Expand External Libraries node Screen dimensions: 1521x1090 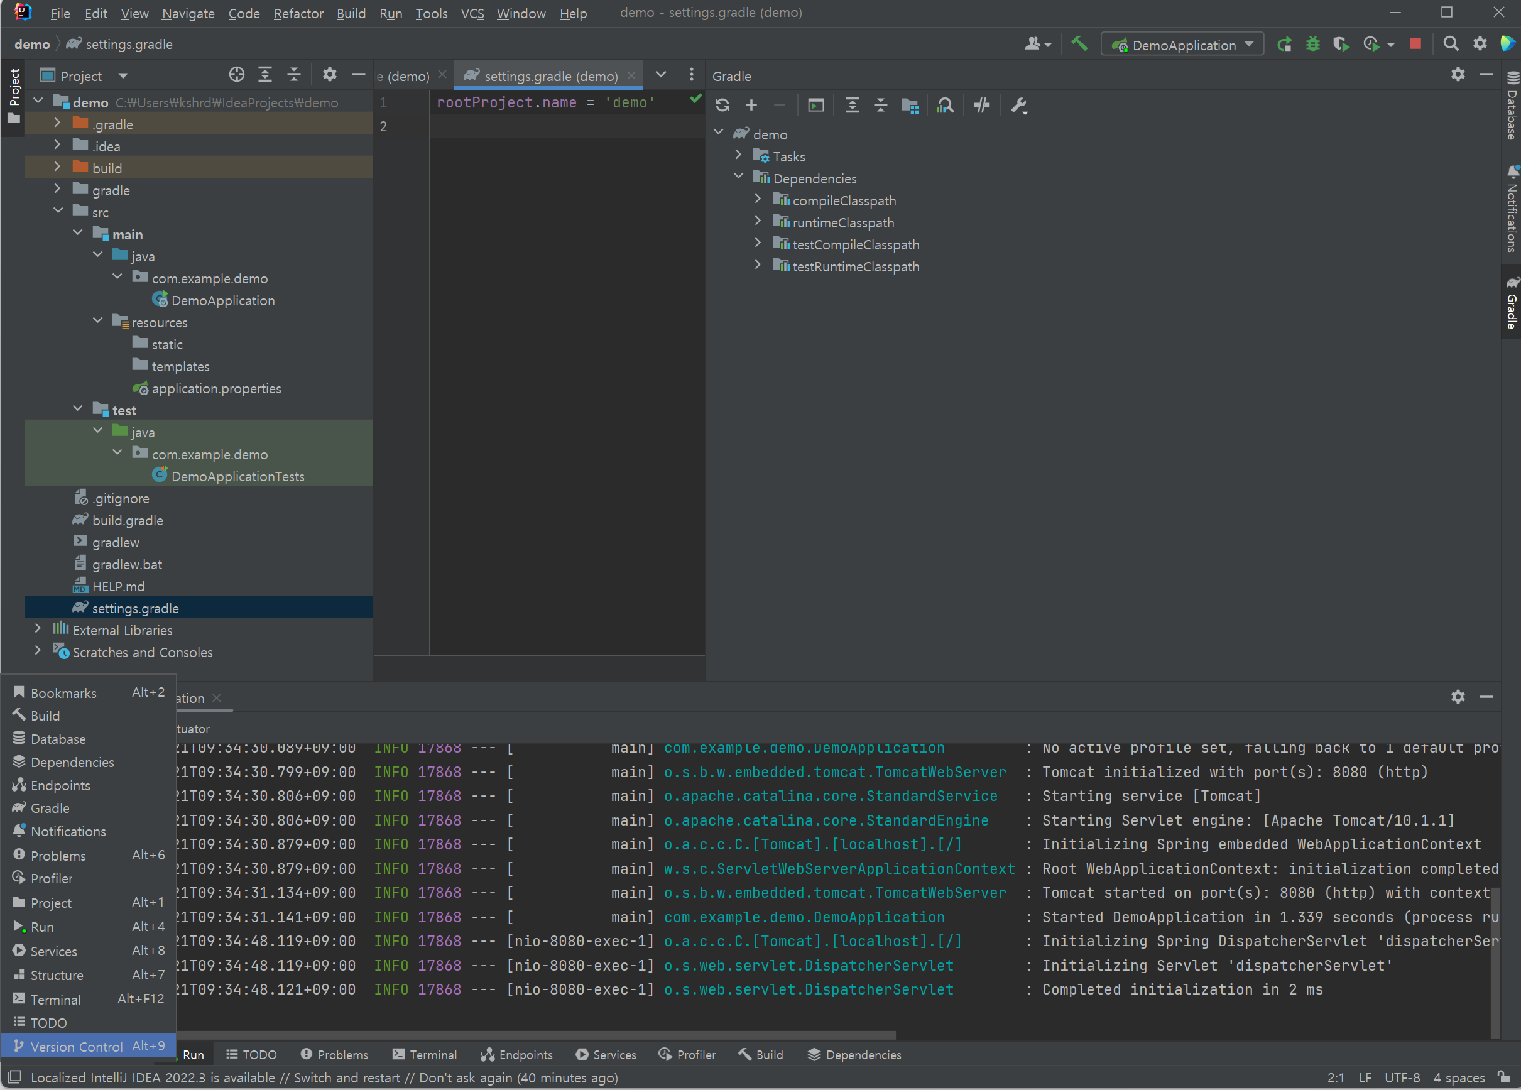pyautogui.click(x=38, y=629)
